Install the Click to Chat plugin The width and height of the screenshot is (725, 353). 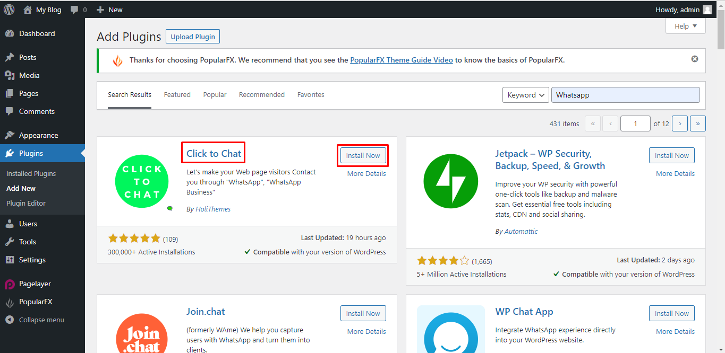tap(363, 155)
